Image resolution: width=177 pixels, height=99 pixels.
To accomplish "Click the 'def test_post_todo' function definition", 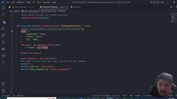I will click(54, 26).
